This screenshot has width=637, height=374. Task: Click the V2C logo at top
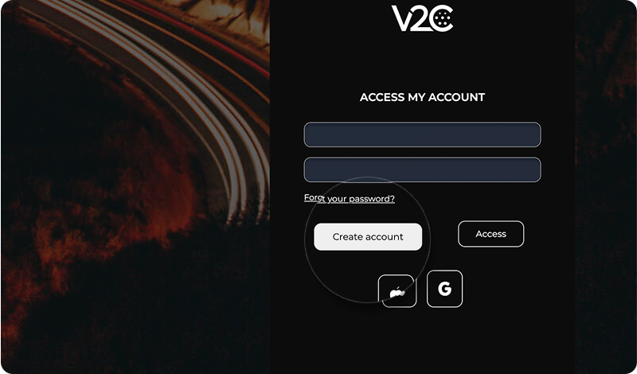422,18
